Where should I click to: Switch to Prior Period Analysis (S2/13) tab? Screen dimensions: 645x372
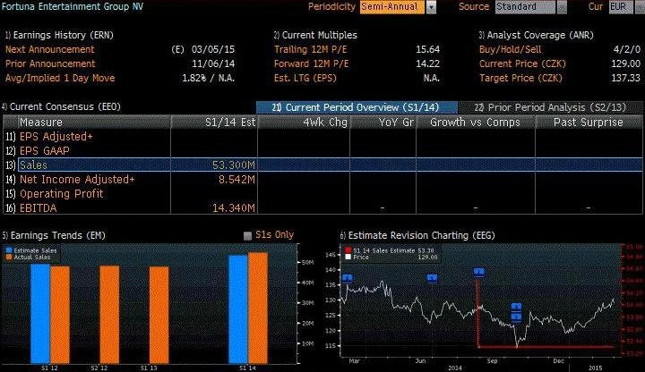tap(550, 107)
